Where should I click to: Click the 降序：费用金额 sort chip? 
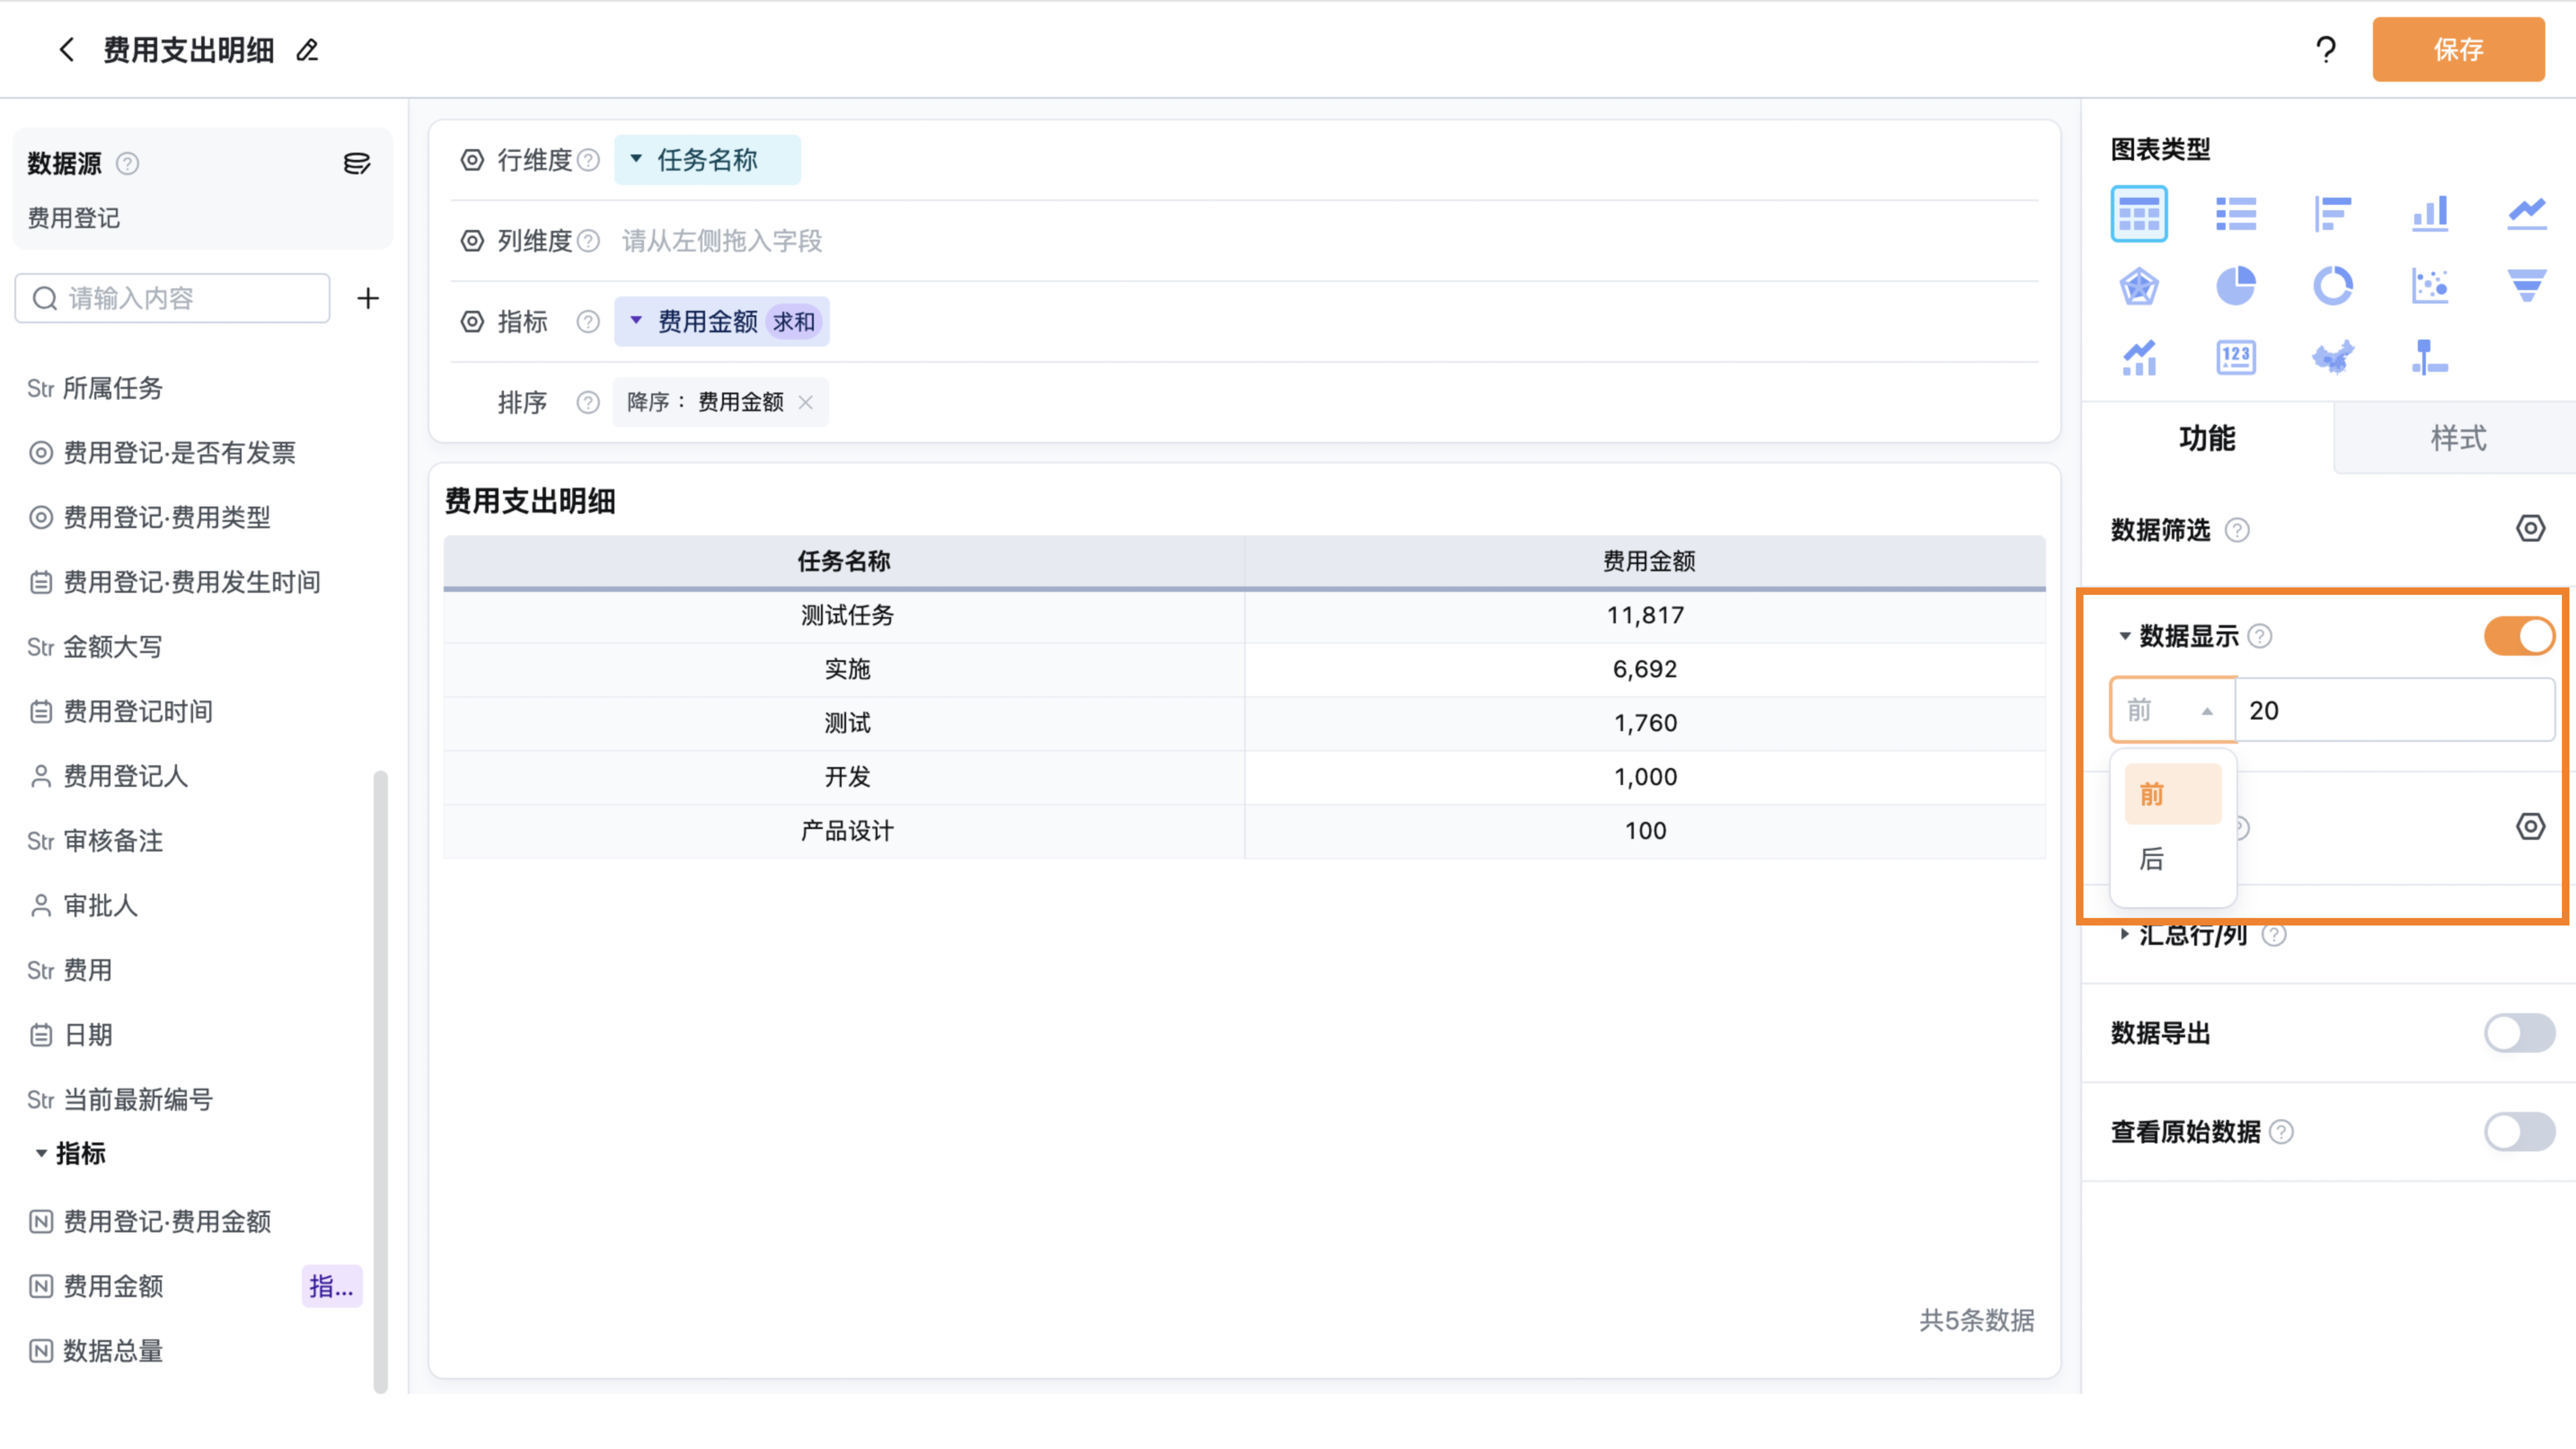point(720,402)
